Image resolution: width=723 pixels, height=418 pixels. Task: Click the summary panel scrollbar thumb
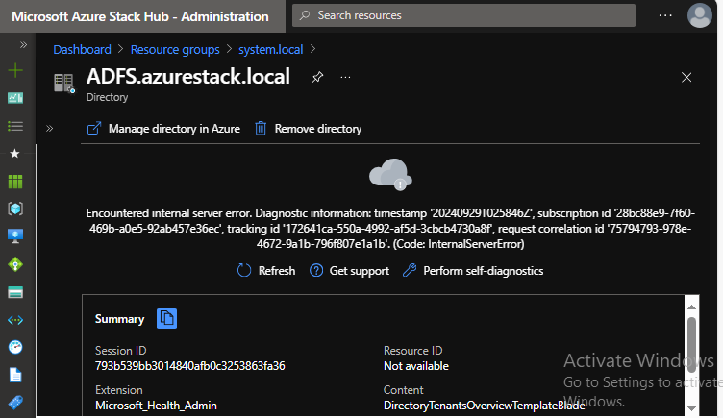tap(691, 344)
